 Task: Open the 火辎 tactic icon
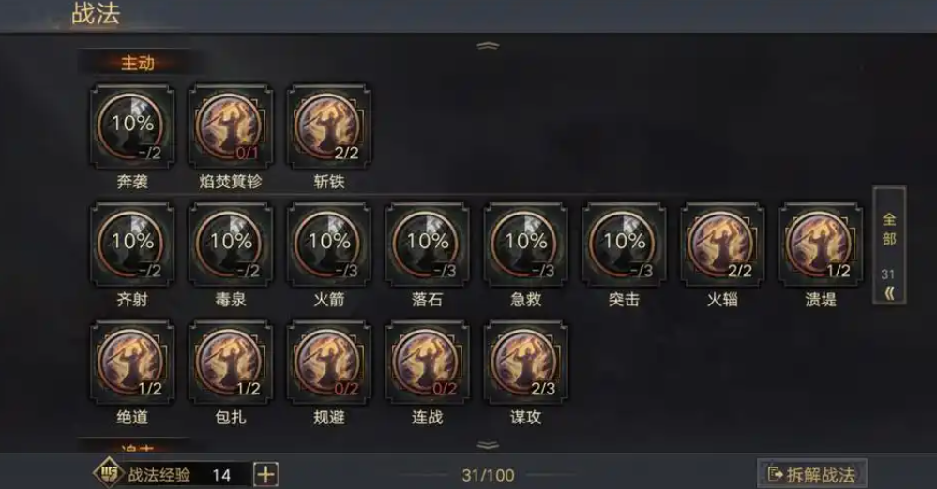pyautogui.click(x=722, y=244)
